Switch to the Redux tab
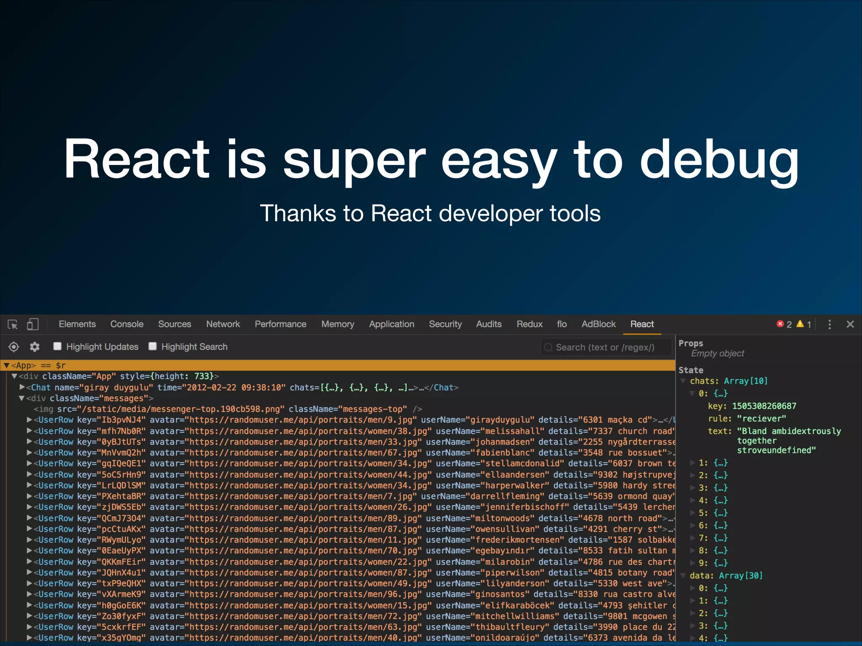The height and width of the screenshot is (646, 862). pyautogui.click(x=529, y=324)
